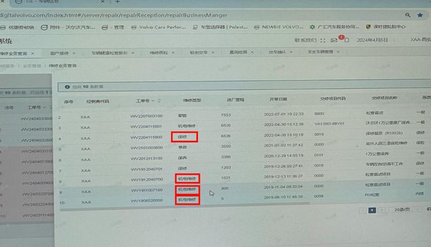Screen dimensions: 431x247
Task: Close the 客户接待 tab
Action: (x=74, y=53)
